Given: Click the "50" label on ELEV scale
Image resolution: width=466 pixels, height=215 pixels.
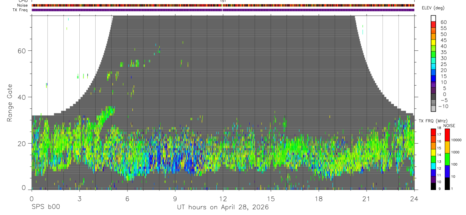Looking at the screenshot, I should point(443,35).
